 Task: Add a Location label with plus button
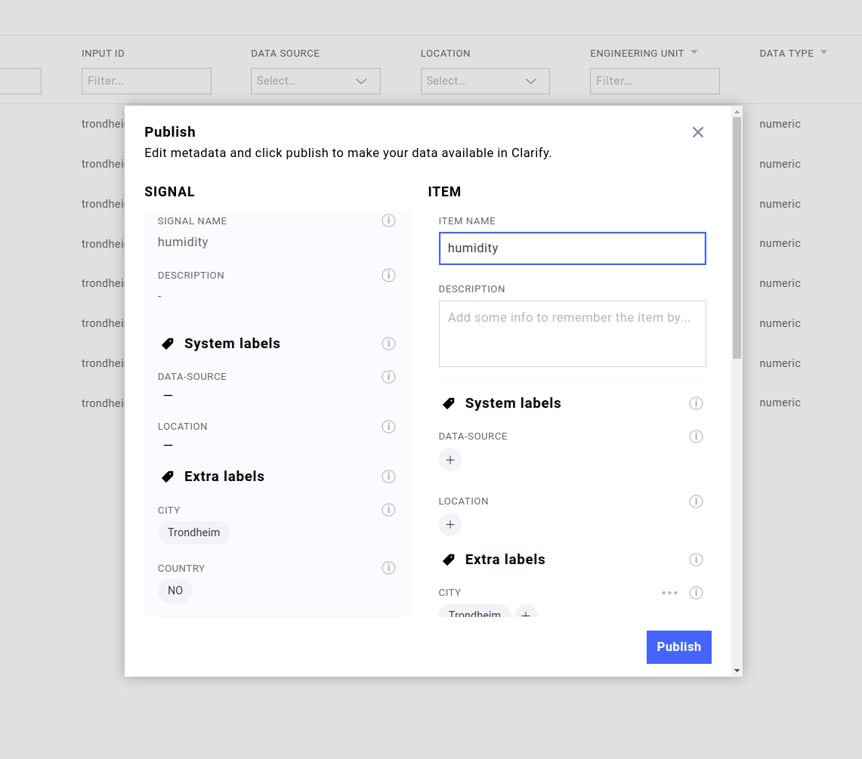pos(450,525)
